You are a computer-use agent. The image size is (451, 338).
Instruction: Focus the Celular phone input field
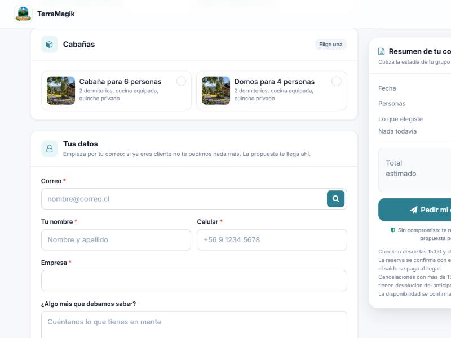[x=272, y=240]
